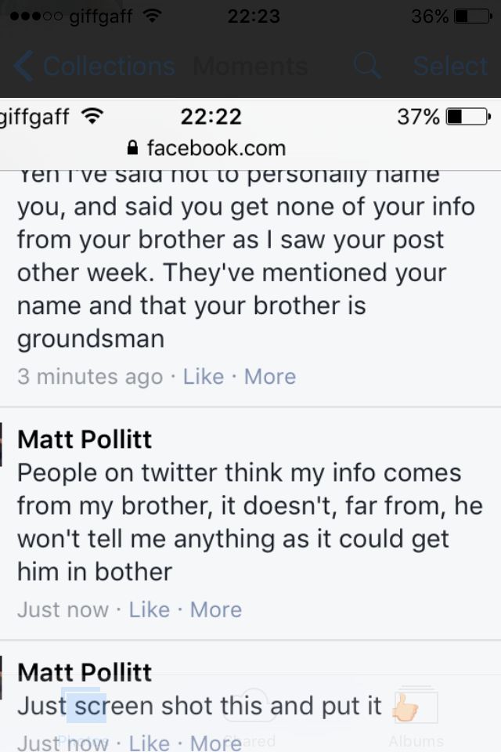Tap the Wi-Fi icon in the top status bar
The width and height of the screenshot is (501, 752).
point(152,16)
